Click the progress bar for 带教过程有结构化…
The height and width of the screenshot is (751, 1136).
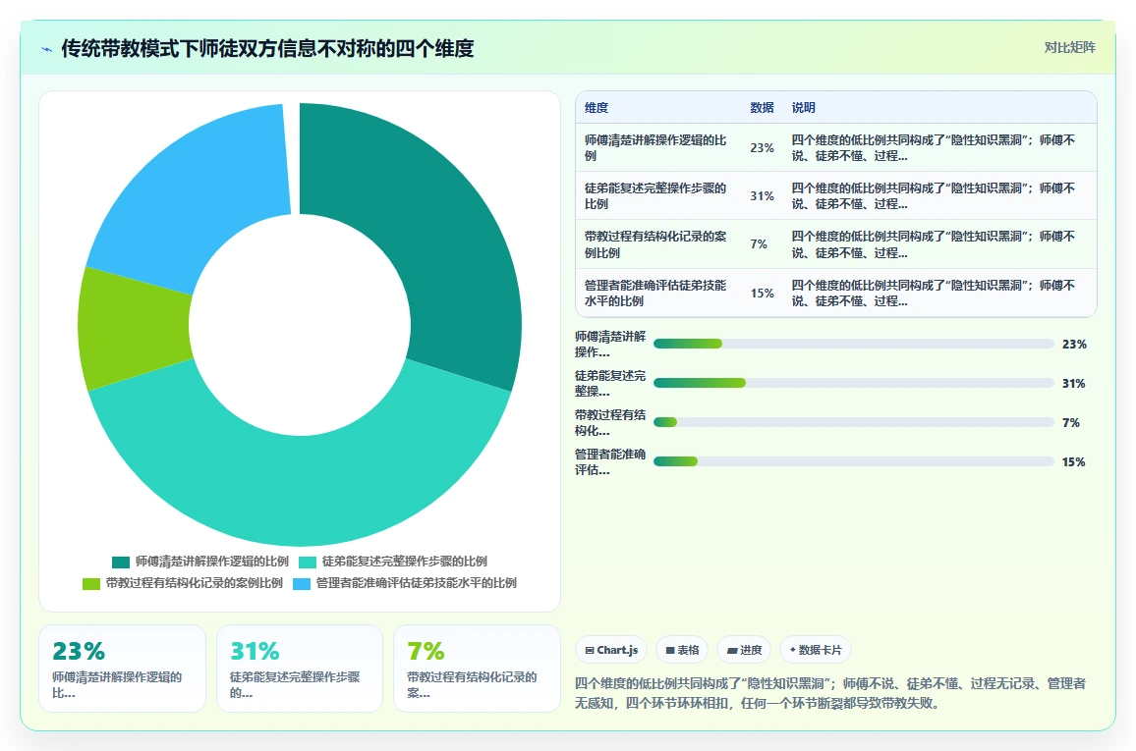pos(853,422)
